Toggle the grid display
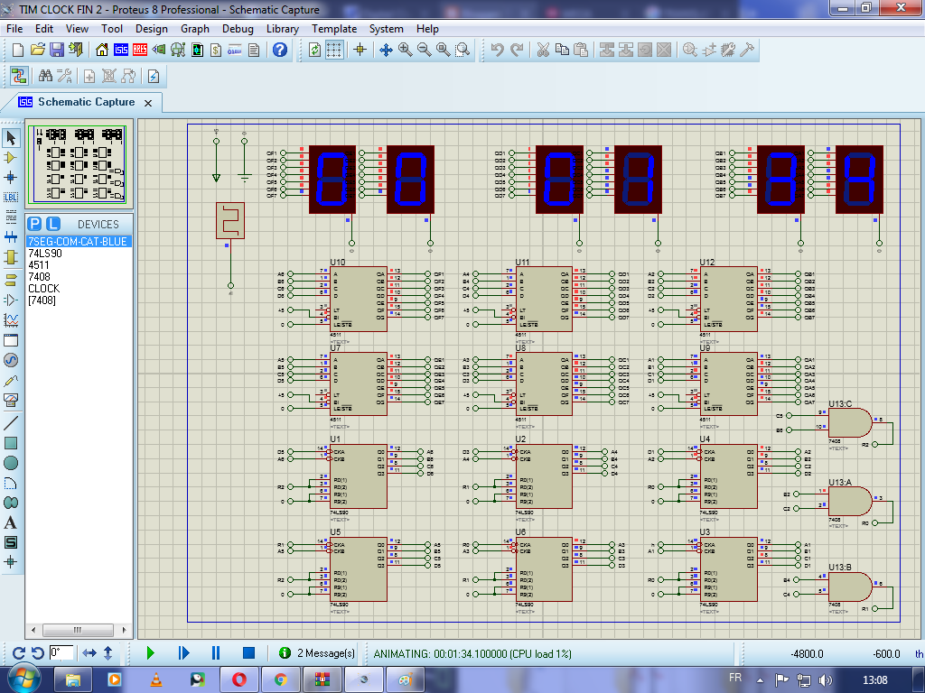The width and height of the screenshot is (925, 693). point(334,50)
